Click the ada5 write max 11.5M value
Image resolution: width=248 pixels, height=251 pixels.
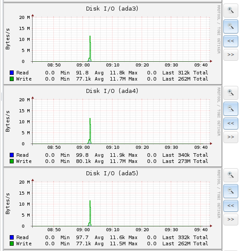pos(117,244)
